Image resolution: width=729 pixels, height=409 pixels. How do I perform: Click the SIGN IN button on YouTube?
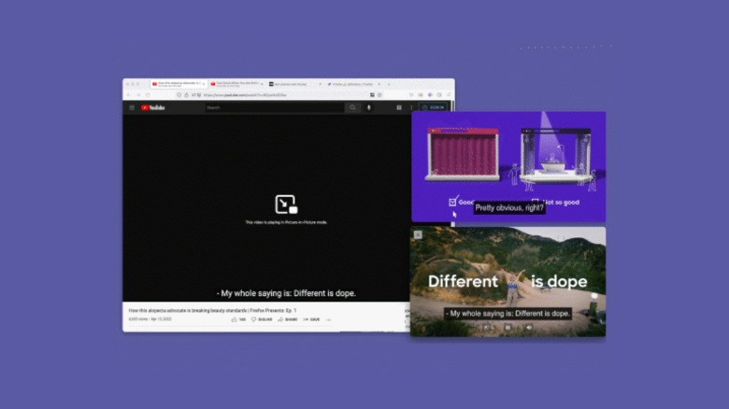coord(434,107)
